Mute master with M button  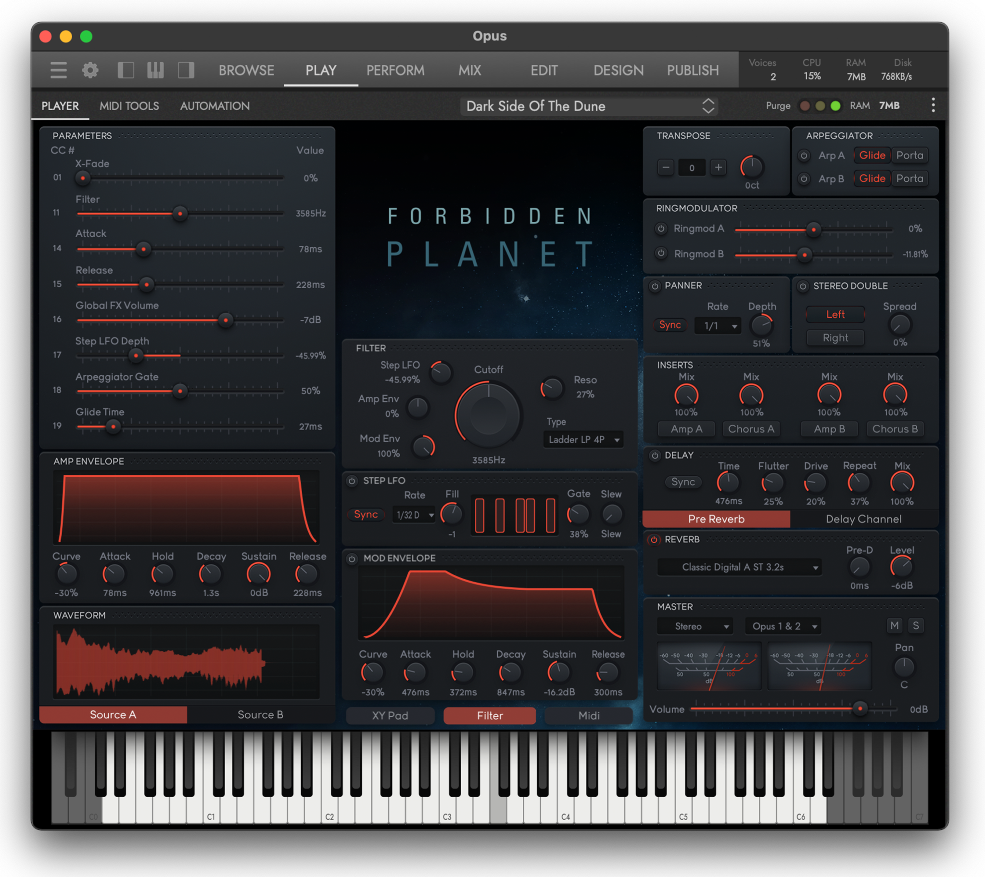tap(895, 626)
